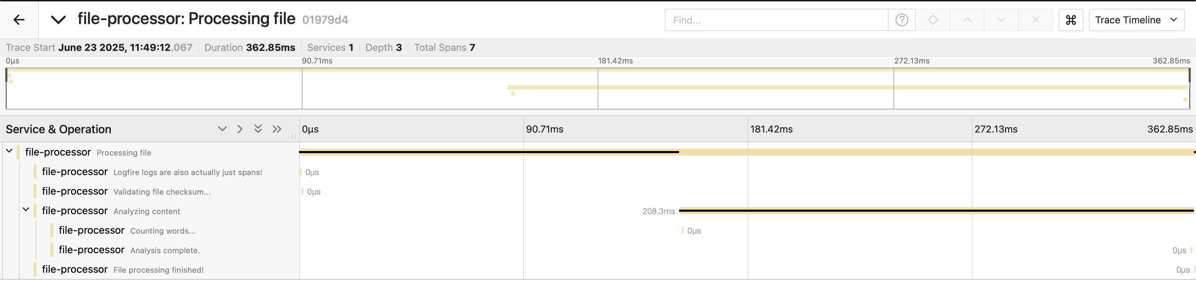The height and width of the screenshot is (286, 1196).
Task: Collapse all spans with double right chevron
Action: pos(277,129)
